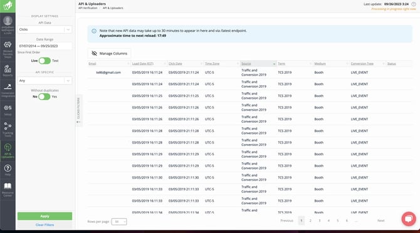
Task: Open Wicked Success Steps in sidebar
Action: coord(8,49)
